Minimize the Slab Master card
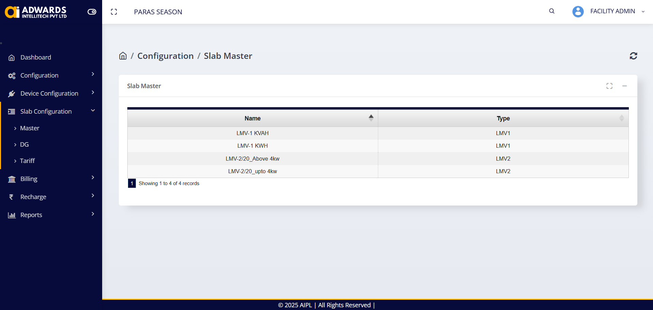This screenshot has width=653, height=310. [624, 86]
